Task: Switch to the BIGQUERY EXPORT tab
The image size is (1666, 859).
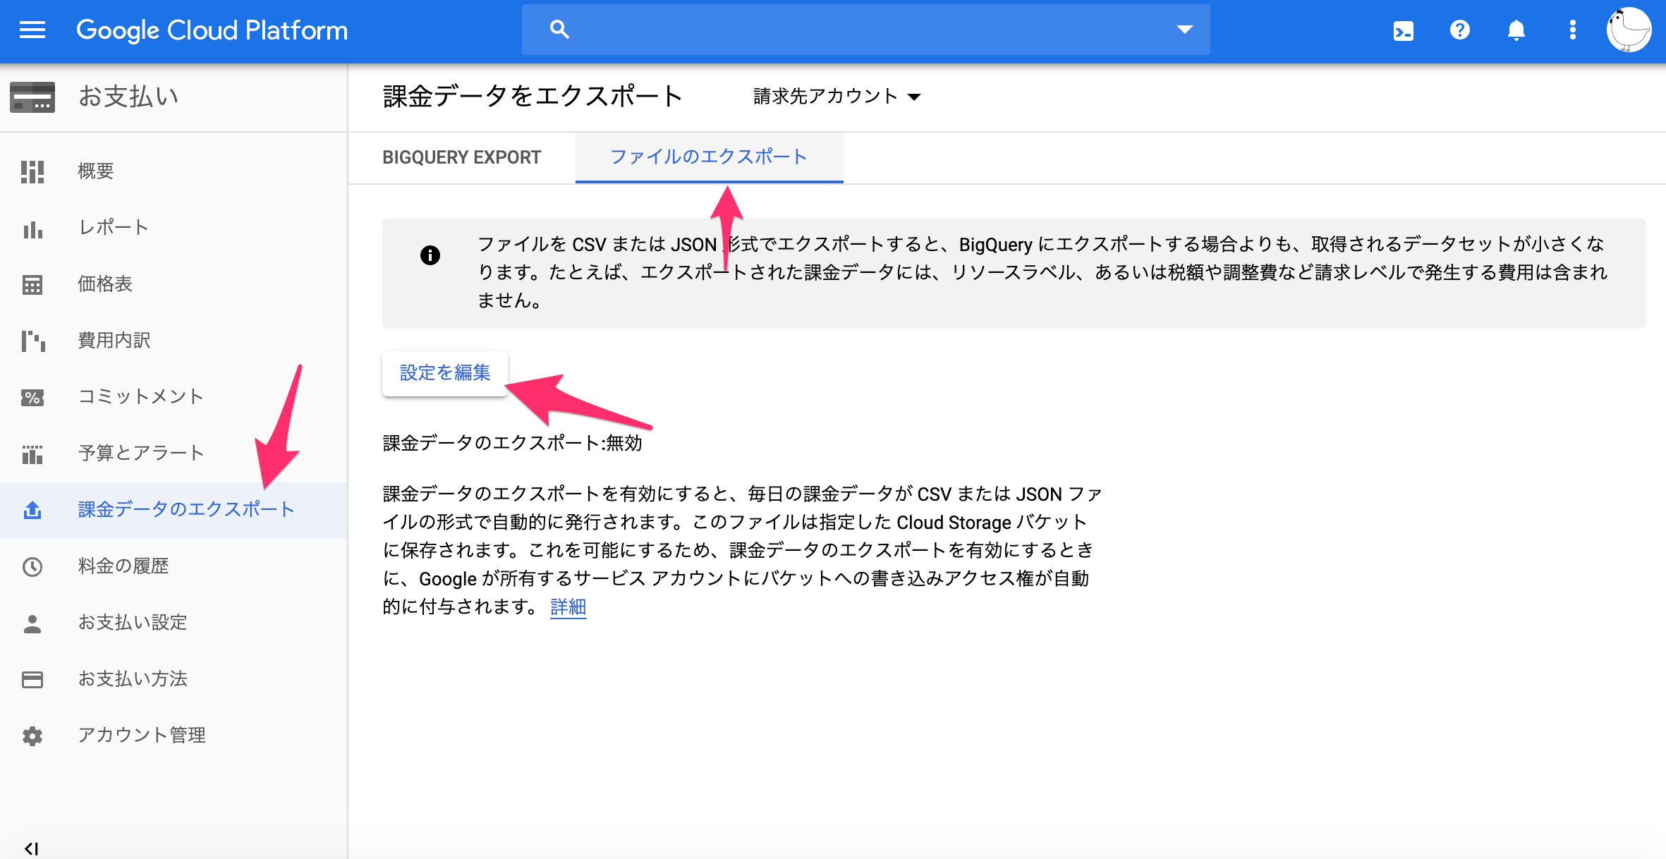Action: coord(461,157)
